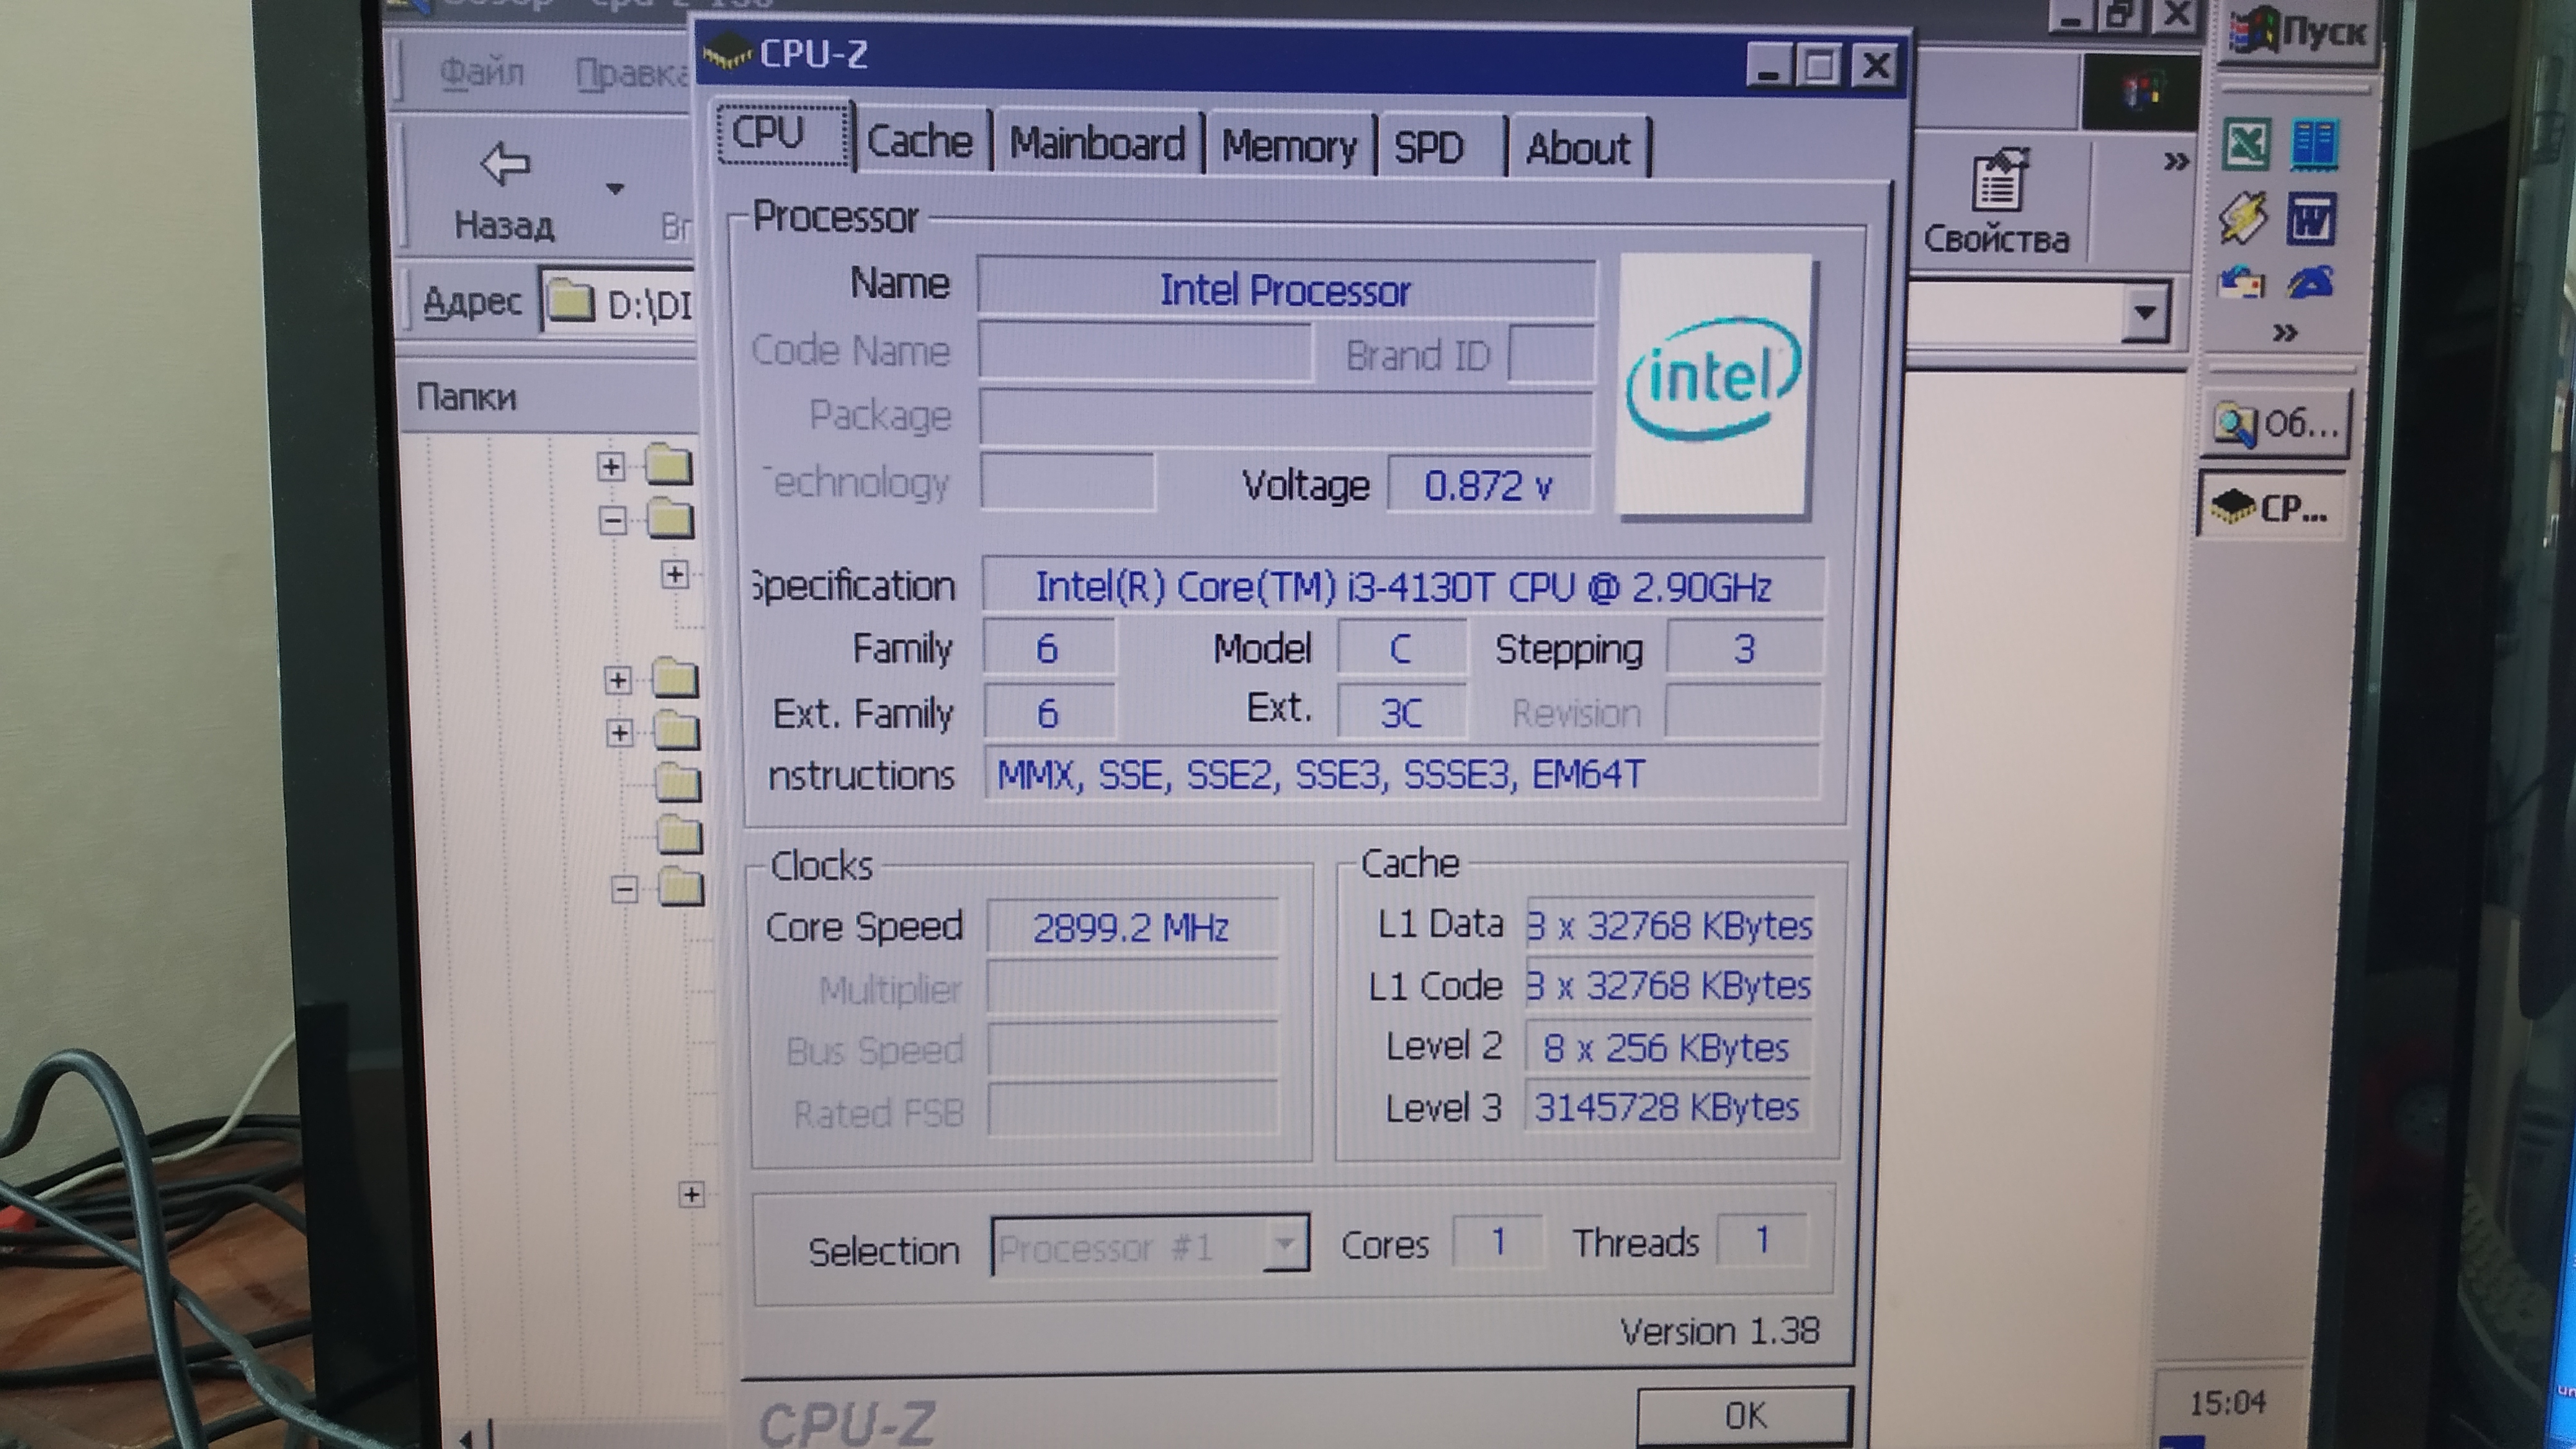Close the CPU-Z window
This screenshot has width=2576, height=1449.
pyautogui.click(x=1876, y=67)
